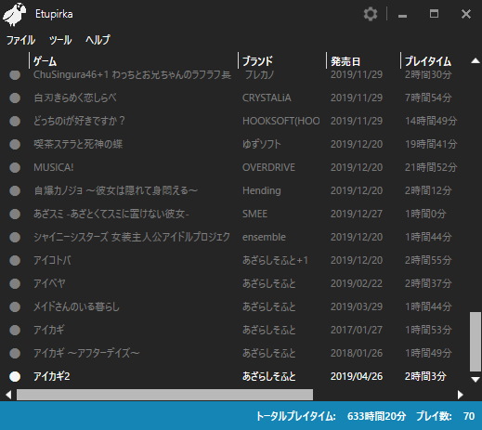Click the status circle beside アイカギ ～アフターデイズ～
The width and height of the screenshot is (482, 430).
click(x=15, y=353)
